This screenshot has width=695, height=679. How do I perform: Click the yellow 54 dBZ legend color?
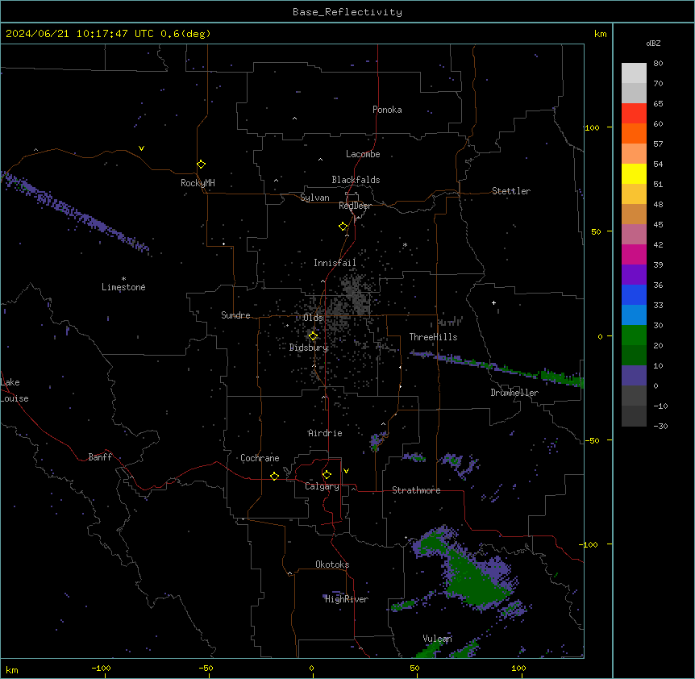[x=634, y=173]
